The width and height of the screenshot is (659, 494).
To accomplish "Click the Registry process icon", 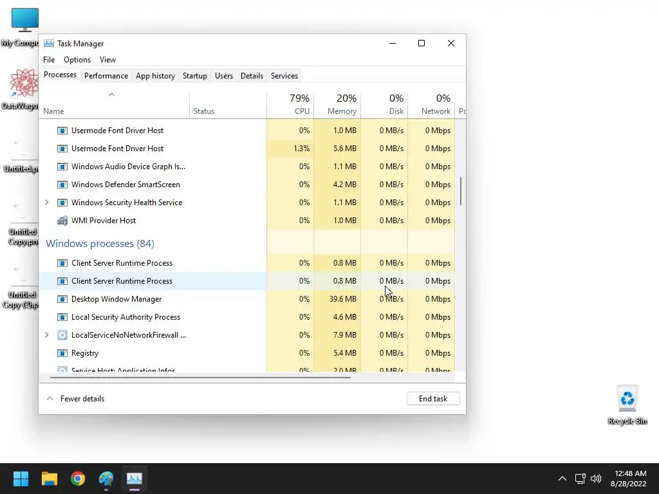I will click(x=62, y=353).
